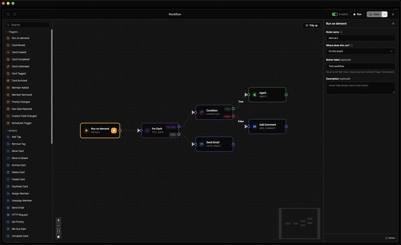
Task: Select Card Archived trigger icon
Action: coord(8,81)
